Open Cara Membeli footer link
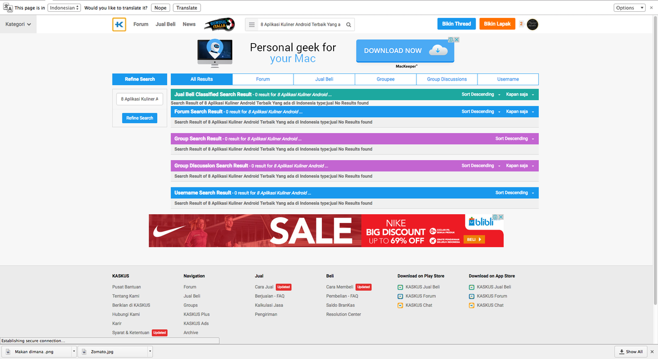 (x=340, y=287)
